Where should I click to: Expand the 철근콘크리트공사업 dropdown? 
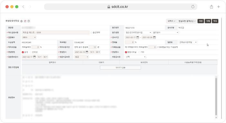coord(138,33)
